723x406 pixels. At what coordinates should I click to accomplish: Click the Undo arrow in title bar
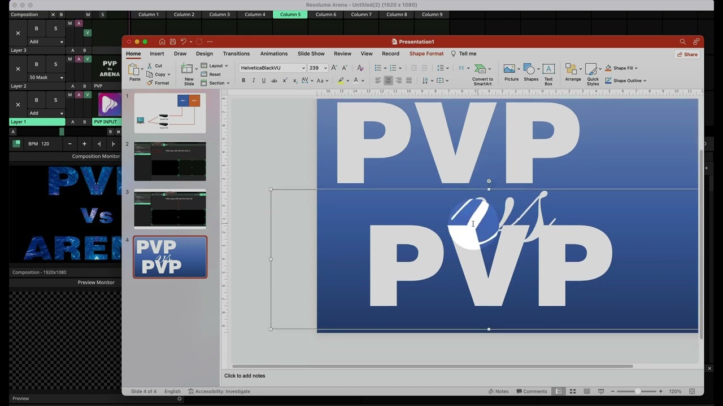click(x=184, y=42)
